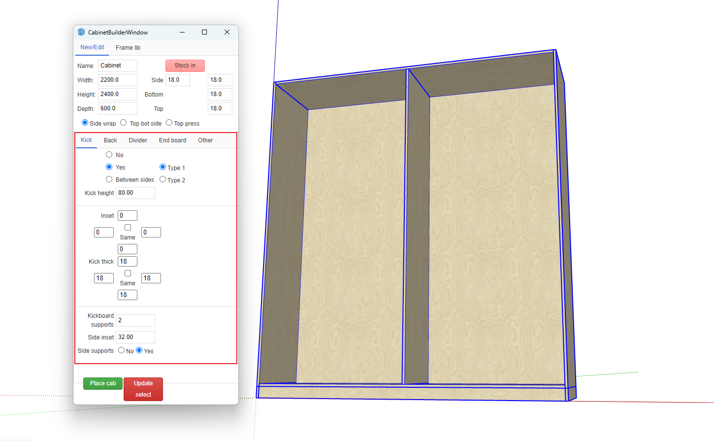The image size is (714, 441).
Task: Open the Divider tab
Action: click(138, 140)
